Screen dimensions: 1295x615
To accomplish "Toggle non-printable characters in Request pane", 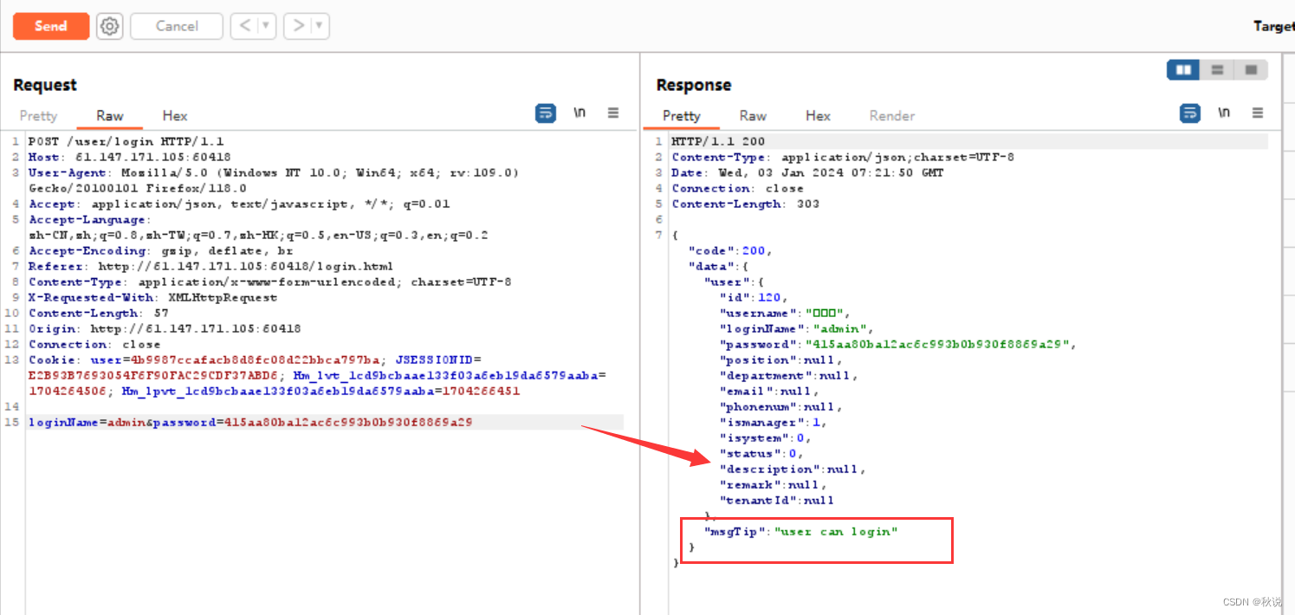I will click(x=580, y=113).
